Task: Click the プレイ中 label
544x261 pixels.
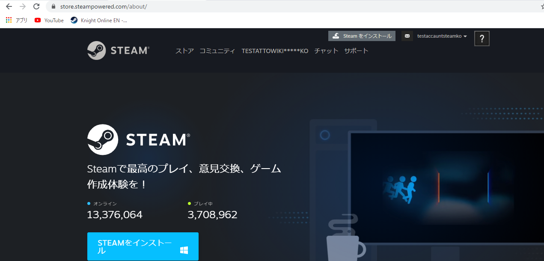Action: pos(203,204)
